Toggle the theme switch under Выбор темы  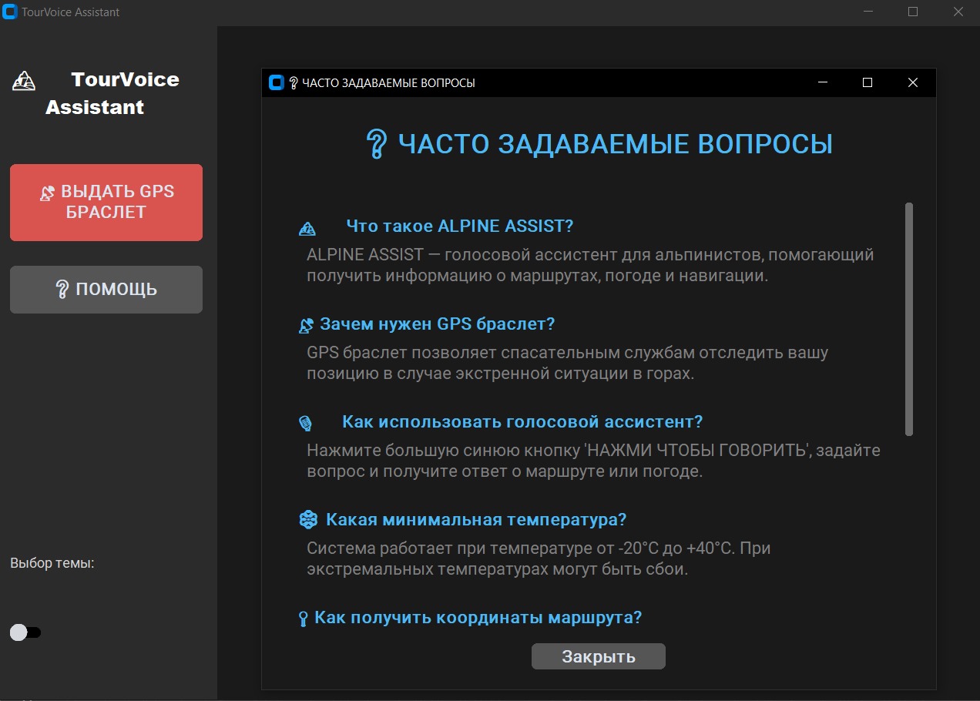point(25,632)
